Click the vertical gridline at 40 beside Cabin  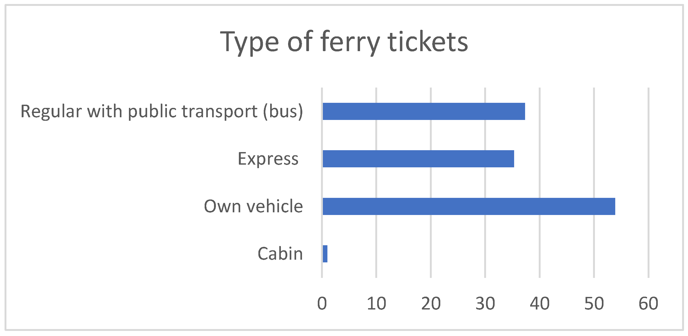click(x=540, y=254)
